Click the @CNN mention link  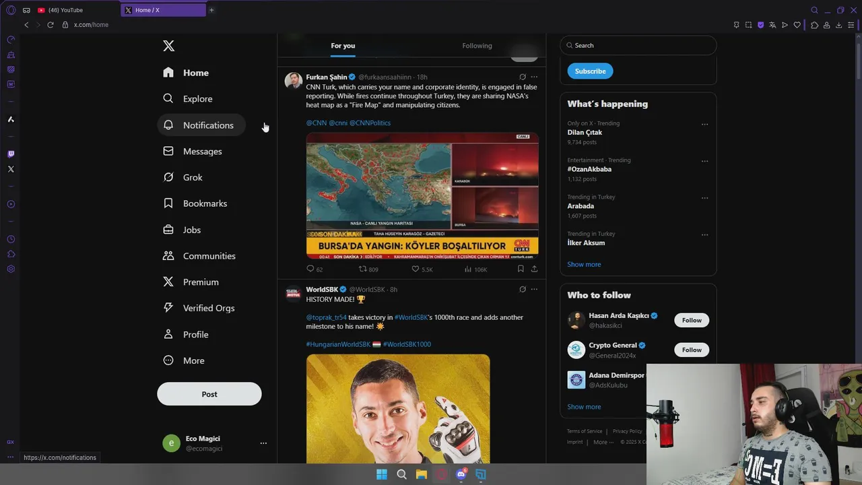[x=317, y=123]
